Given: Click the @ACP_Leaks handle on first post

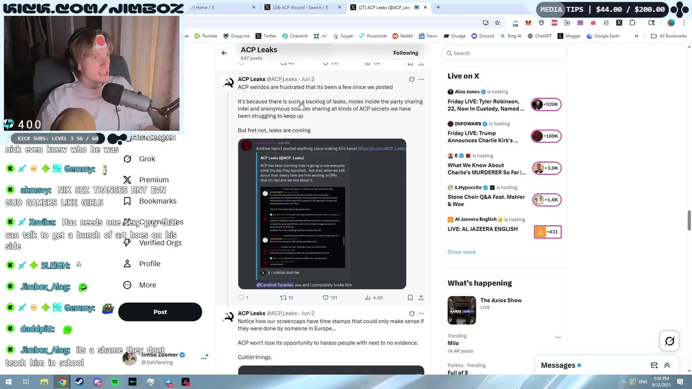Looking at the screenshot, I should pyautogui.click(x=282, y=79).
